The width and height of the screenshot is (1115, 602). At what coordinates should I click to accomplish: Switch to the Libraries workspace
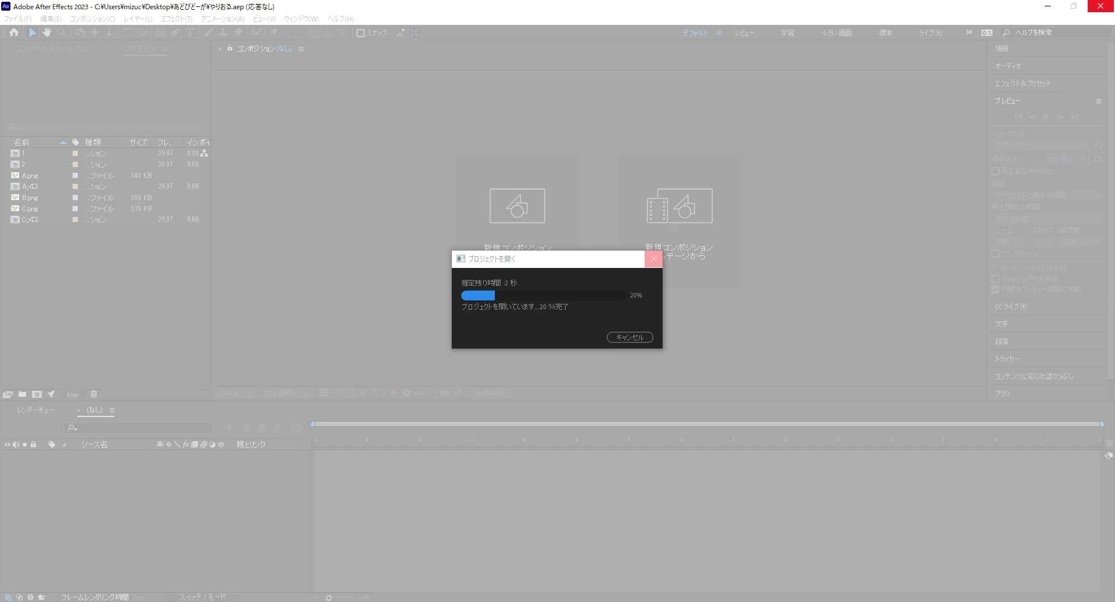click(930, 33)
